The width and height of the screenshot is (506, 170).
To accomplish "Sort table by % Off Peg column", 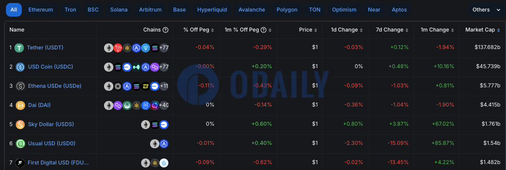I will click(199, 30).
